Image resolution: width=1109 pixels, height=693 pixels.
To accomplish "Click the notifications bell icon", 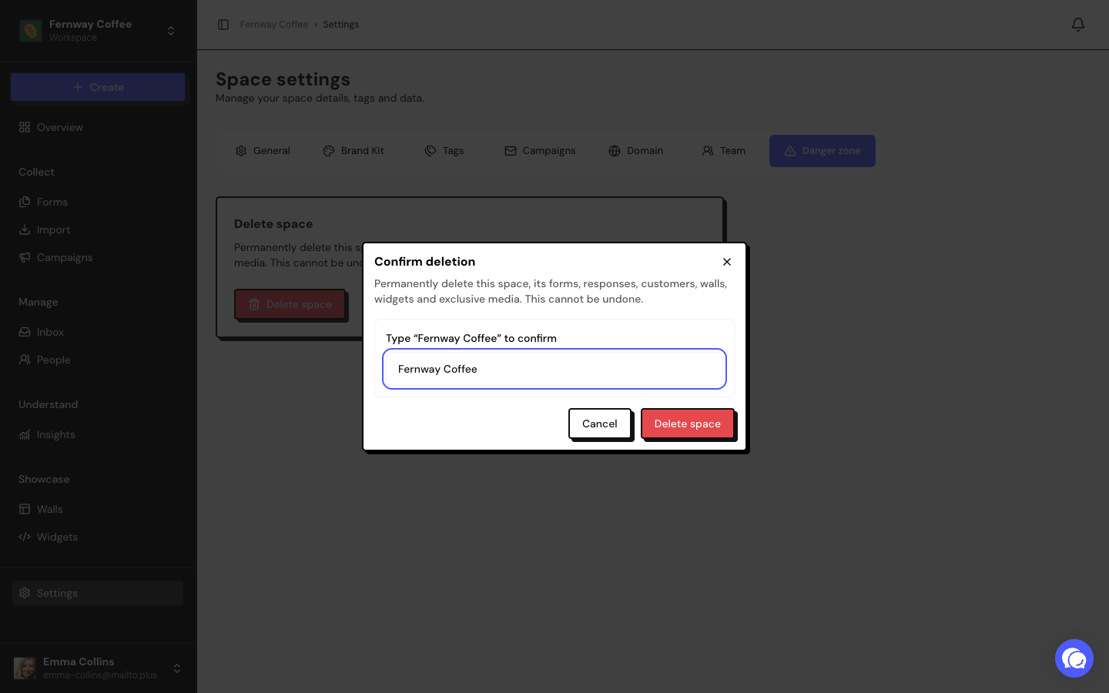I will pyautogui.click(x=1077, y=25).
